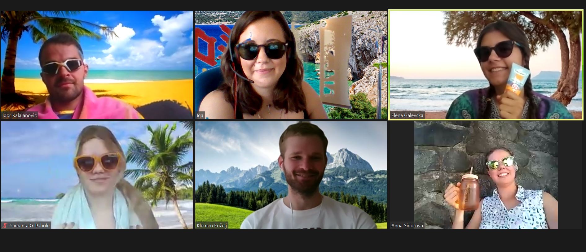This screenshot has height=252, width=586.
Task: Click the muted microphone icon beside Samanta
Action: coord(5,225)
